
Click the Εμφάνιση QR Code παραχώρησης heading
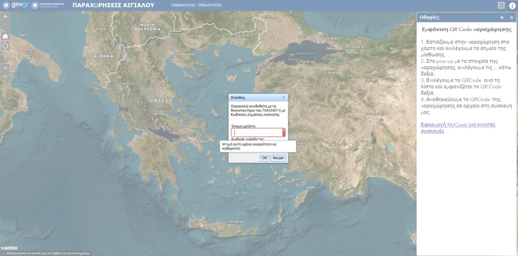(467, 29)
